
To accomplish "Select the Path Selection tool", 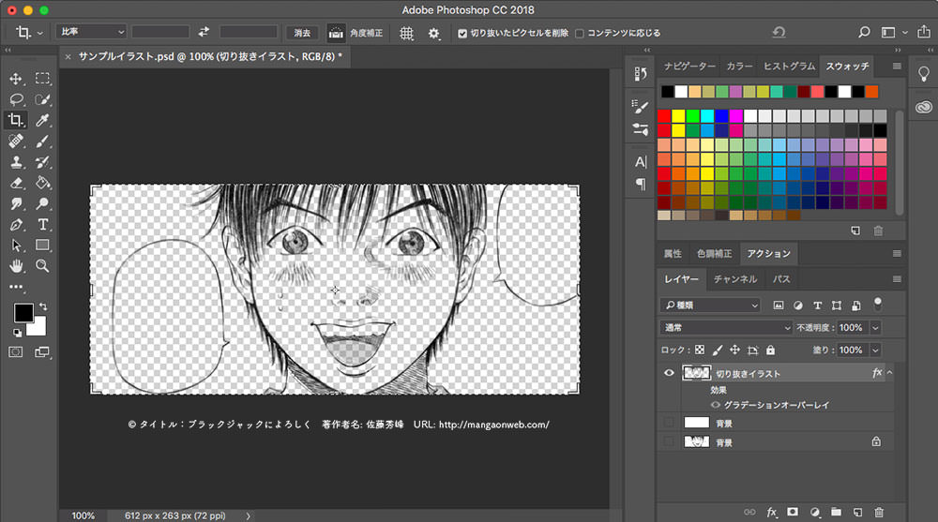I will click(x=16, y=246).
